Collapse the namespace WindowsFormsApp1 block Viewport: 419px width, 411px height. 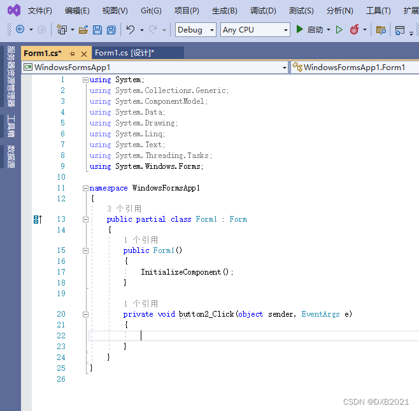tap(85, 188)
